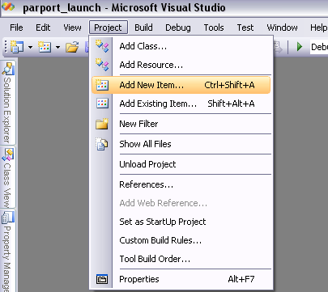The height and width of the screenshot is (292, 328).
Task: Choose Set as StartUp Project
Action: (x=181, y=222)
